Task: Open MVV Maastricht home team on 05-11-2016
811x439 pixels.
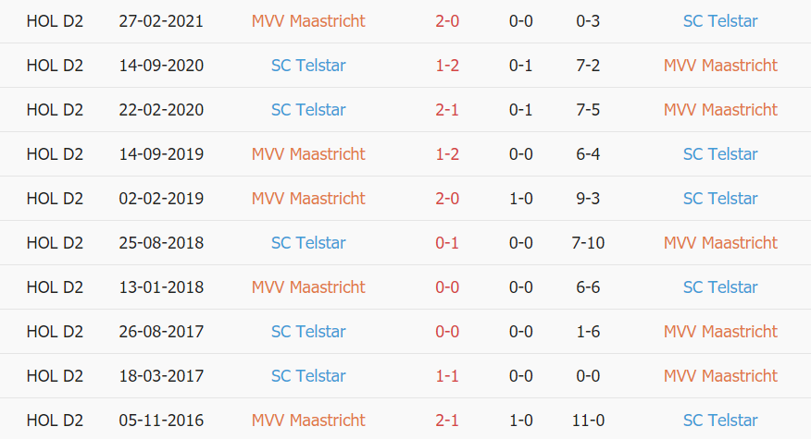Action: 308,421
